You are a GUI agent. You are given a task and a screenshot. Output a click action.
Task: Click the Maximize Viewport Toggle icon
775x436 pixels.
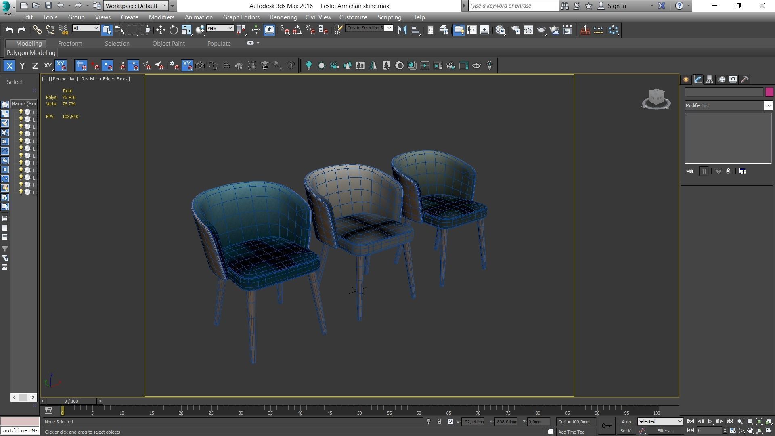(x=769, y=431)
